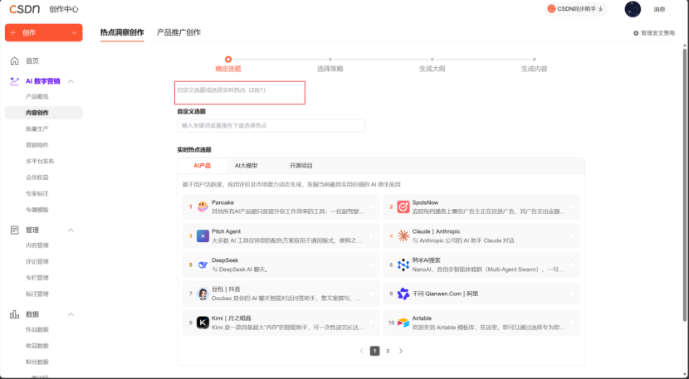Click the Claude Anthropic starburst icon
Viewport: 689px width, 379px height.
point(403,236)
